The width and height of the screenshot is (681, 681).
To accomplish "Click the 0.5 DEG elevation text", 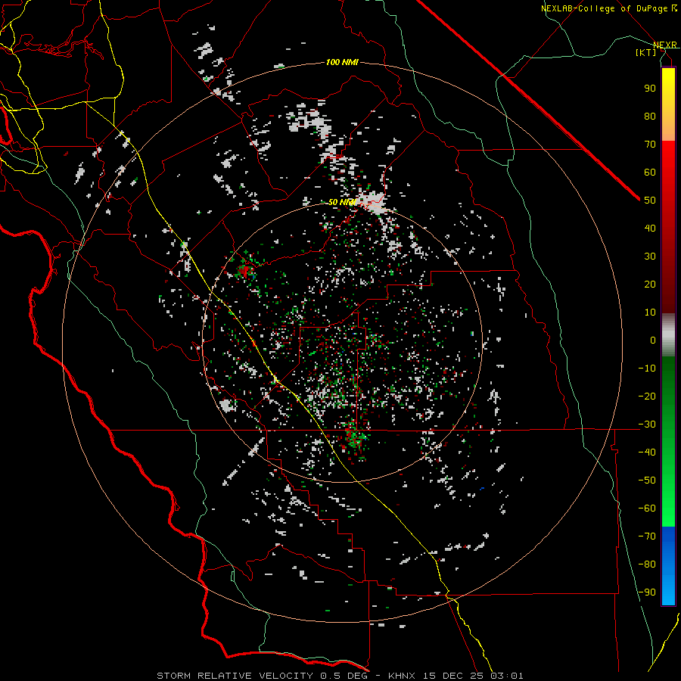I will (343, 676).
